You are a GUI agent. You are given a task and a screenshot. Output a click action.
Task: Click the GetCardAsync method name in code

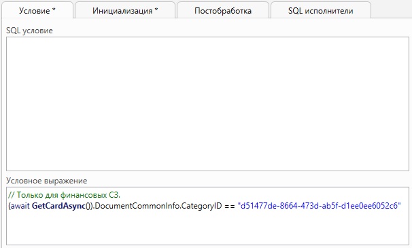coord(58,206)
